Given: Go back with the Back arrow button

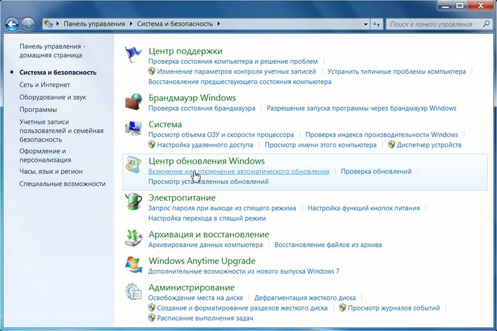Looking at the screenshot, I should (x=12, y=24).
